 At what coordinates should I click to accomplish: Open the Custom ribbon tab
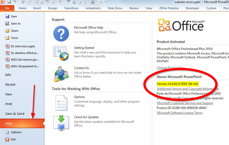(211, 8)
